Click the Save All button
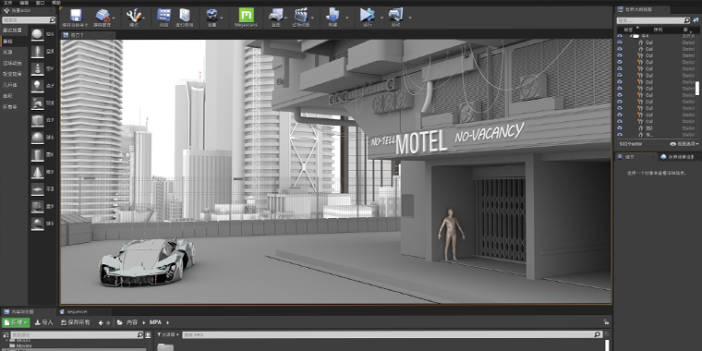Image resolution: width=702 pixels, height=351 pixels. [x=76, y=322]
